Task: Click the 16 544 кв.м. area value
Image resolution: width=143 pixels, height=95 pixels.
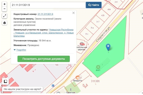Action: click(x=45, y=41)
